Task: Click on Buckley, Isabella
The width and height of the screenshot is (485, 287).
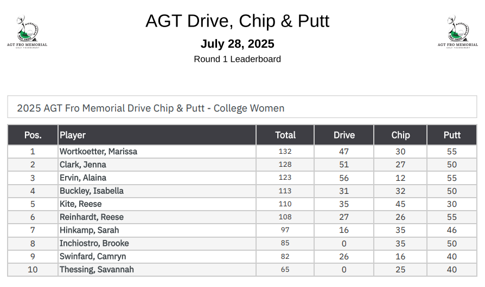Action: point(92,191)
